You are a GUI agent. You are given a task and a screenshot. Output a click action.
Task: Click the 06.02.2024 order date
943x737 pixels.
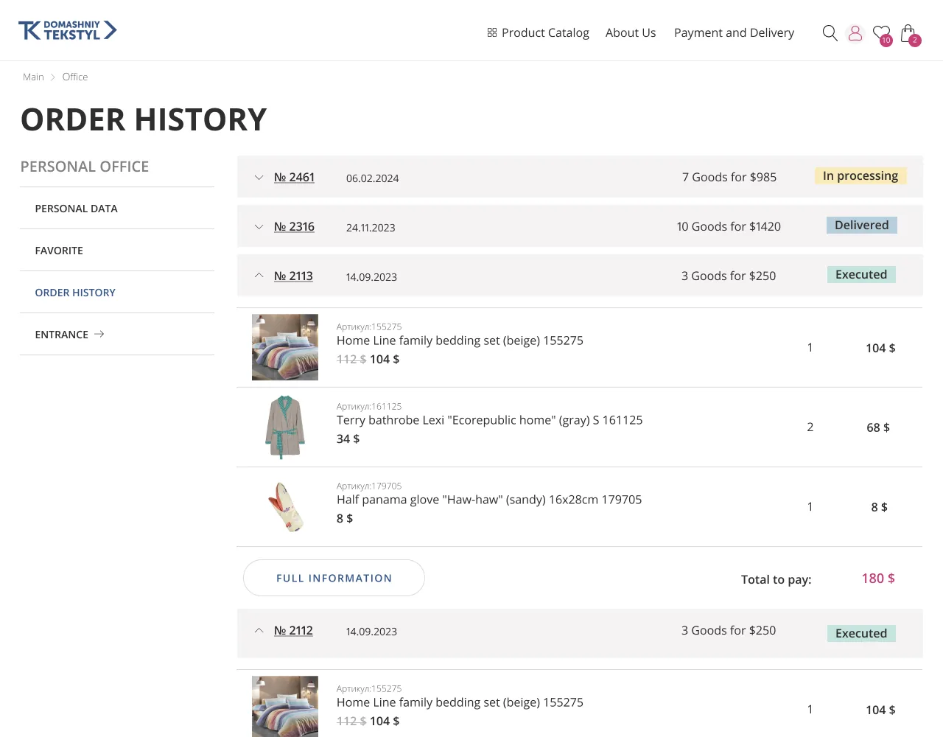pyautogui.click(x=373, y=178)
